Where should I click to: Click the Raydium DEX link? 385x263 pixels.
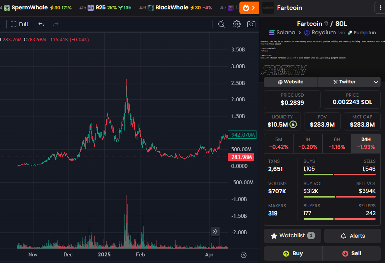pos(320,32)
